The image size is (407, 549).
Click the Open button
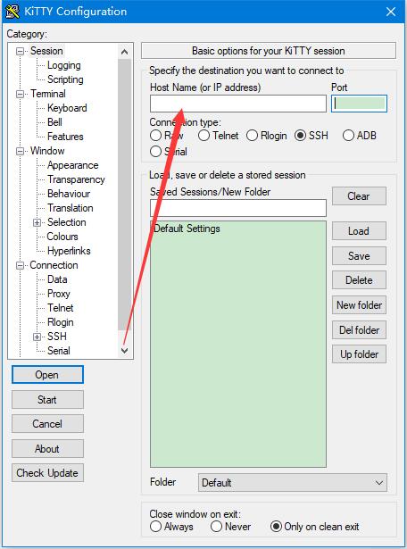tap(47, 375)
